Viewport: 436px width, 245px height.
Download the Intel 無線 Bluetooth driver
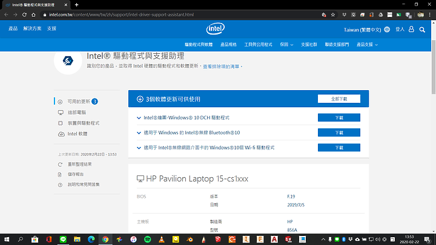339,132
